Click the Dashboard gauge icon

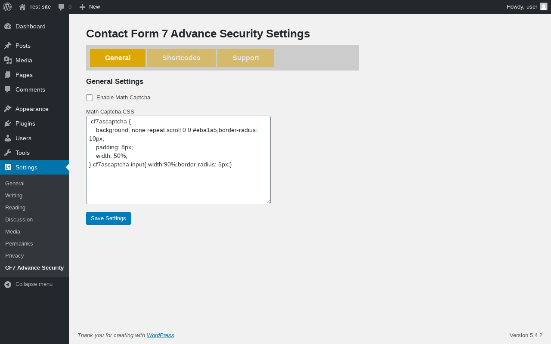8,26
